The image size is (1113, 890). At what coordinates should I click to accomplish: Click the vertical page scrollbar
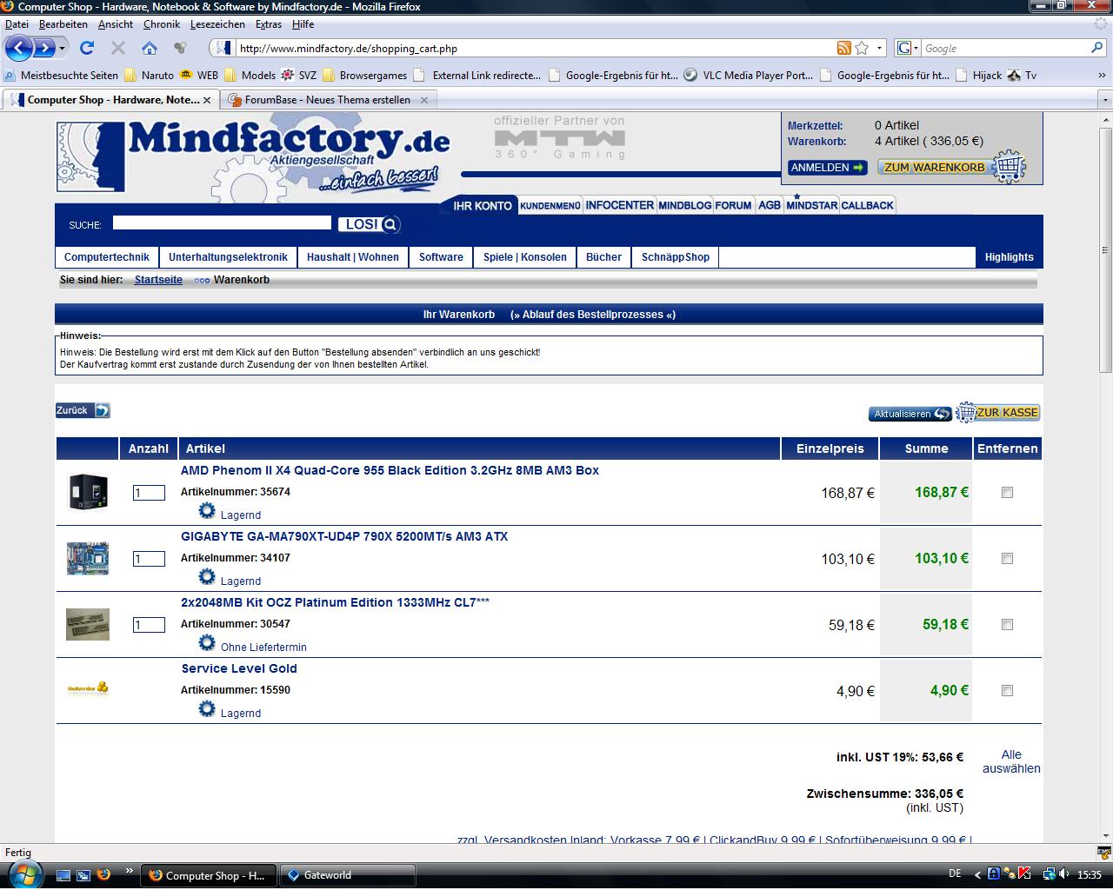coord(1105,250)
